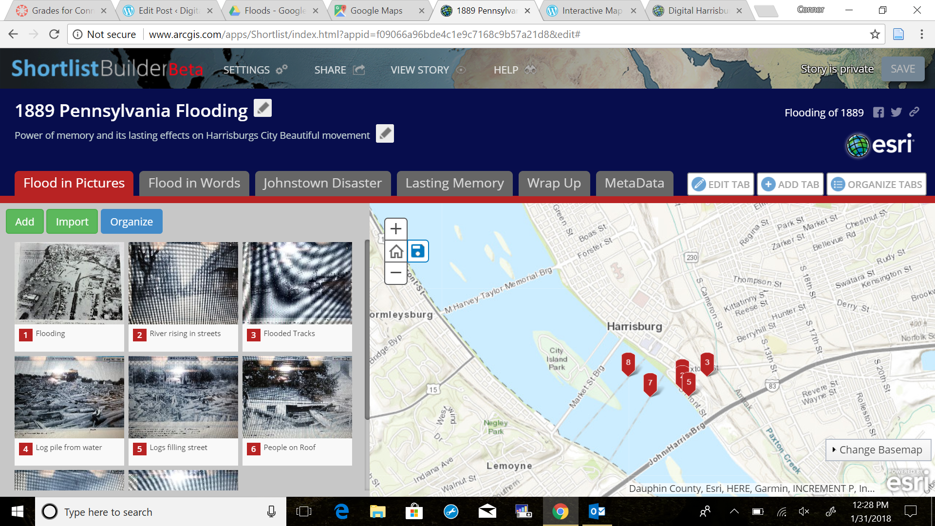The height and width of the screenshot is (526, 935).
Task: Toggle the volume mute tray icon
Action: click(x=804, y=511)
